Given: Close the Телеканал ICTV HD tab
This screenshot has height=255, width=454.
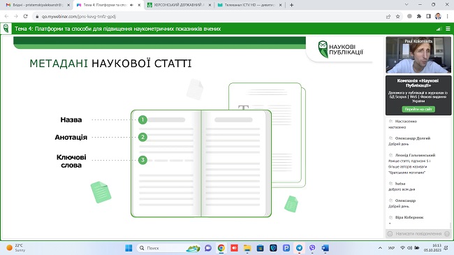Looking at the screenshot, I should (280, 5).
